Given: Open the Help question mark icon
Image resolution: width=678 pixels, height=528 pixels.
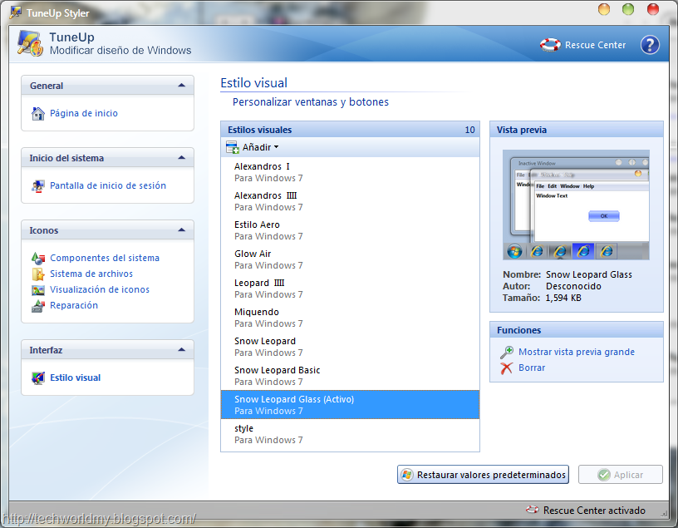Looking at the screenshot, I should pyautogui.click(x=650, y=45).
